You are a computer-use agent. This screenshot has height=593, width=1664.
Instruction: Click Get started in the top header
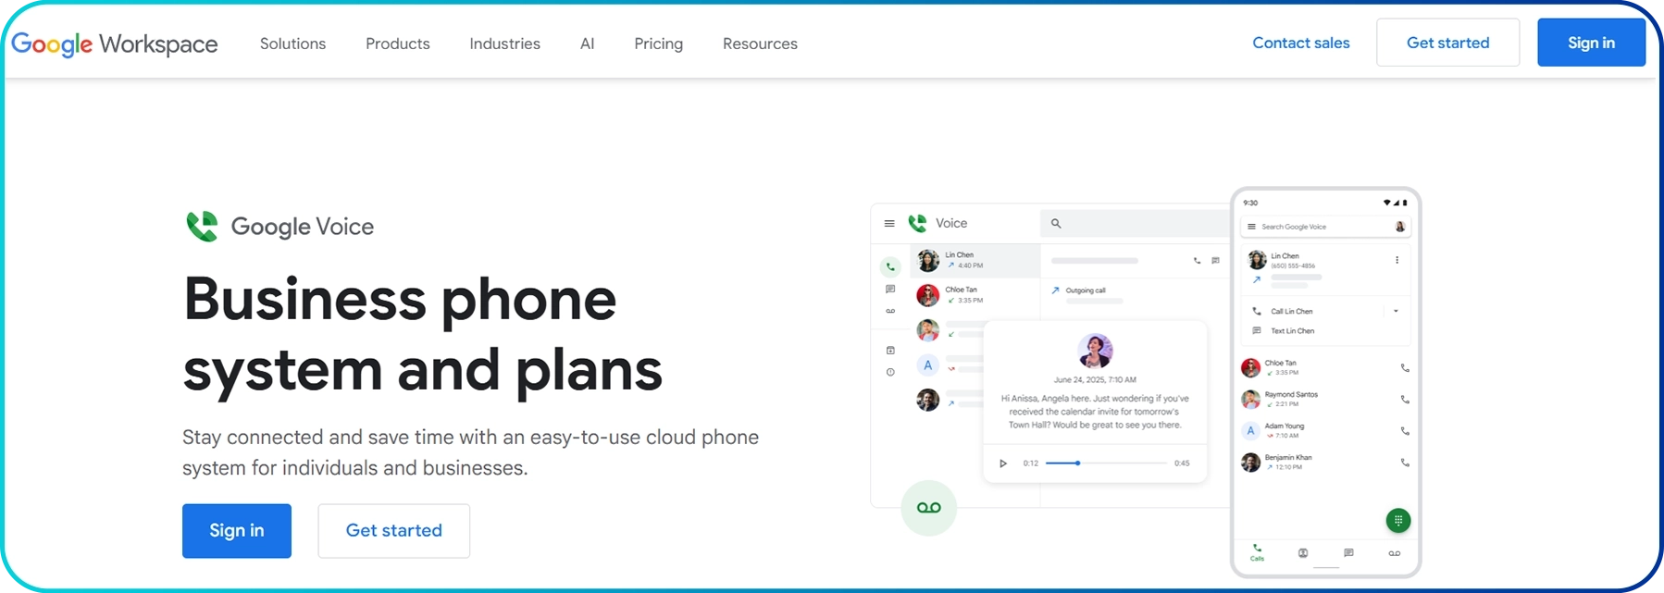tap(1447, 43)
